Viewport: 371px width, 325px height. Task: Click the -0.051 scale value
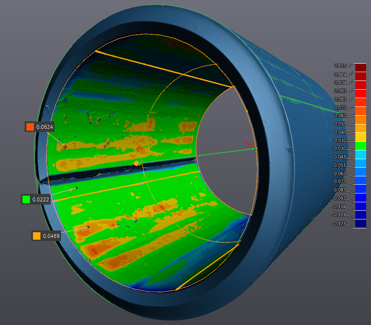tap(339, 165)
